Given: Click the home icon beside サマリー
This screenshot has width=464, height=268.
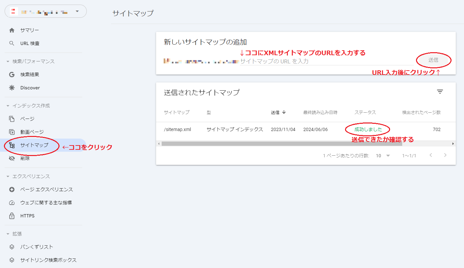Looking at the screenshot, I should [x=12, y=30].
